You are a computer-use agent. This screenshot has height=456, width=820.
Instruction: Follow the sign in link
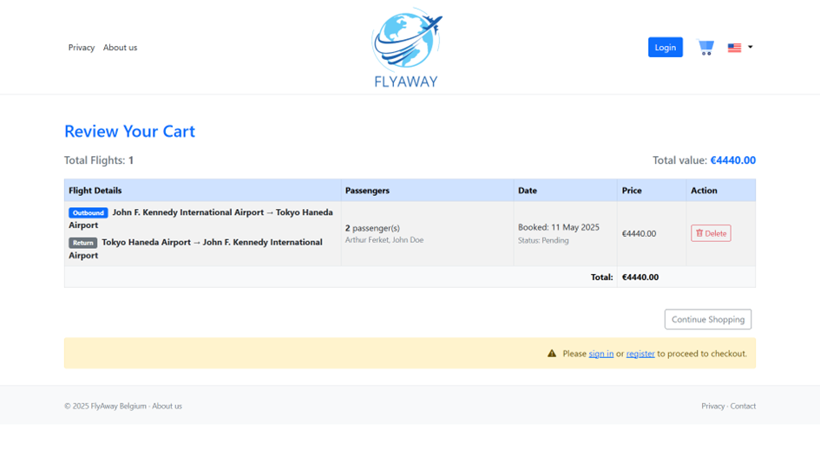tap(600, 354)
